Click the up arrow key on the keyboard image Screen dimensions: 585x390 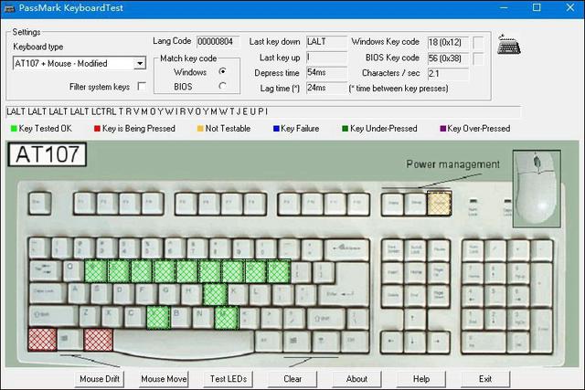tap(415, 319)
